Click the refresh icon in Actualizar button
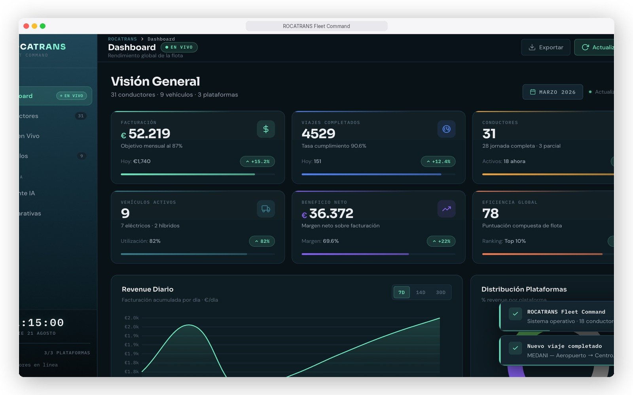Image resolution: width=633 pixels, height=395 pixels. click(585, 47)
